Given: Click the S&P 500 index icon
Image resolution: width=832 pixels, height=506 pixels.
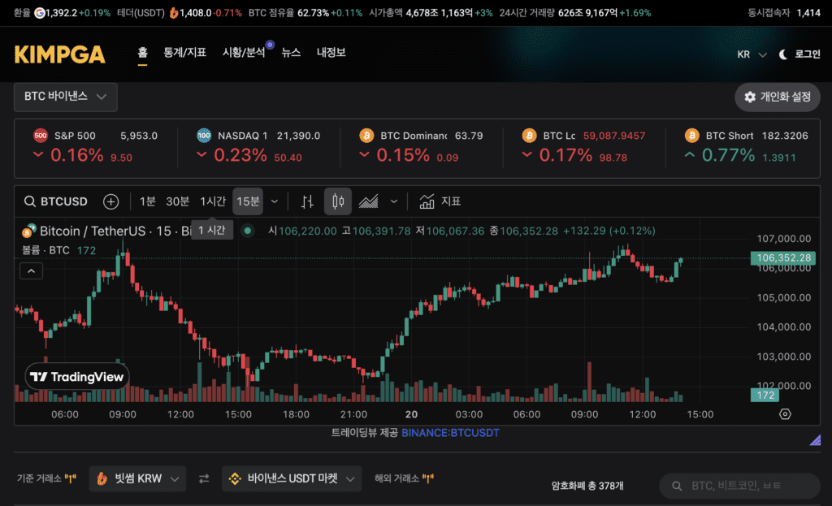Looking at the screenshot, I should click(x=41, y=136).
